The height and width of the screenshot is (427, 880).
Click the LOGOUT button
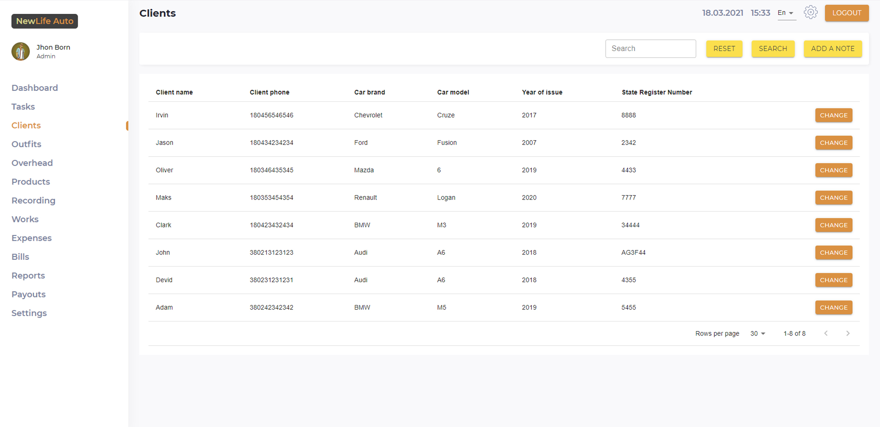point(846,13)
